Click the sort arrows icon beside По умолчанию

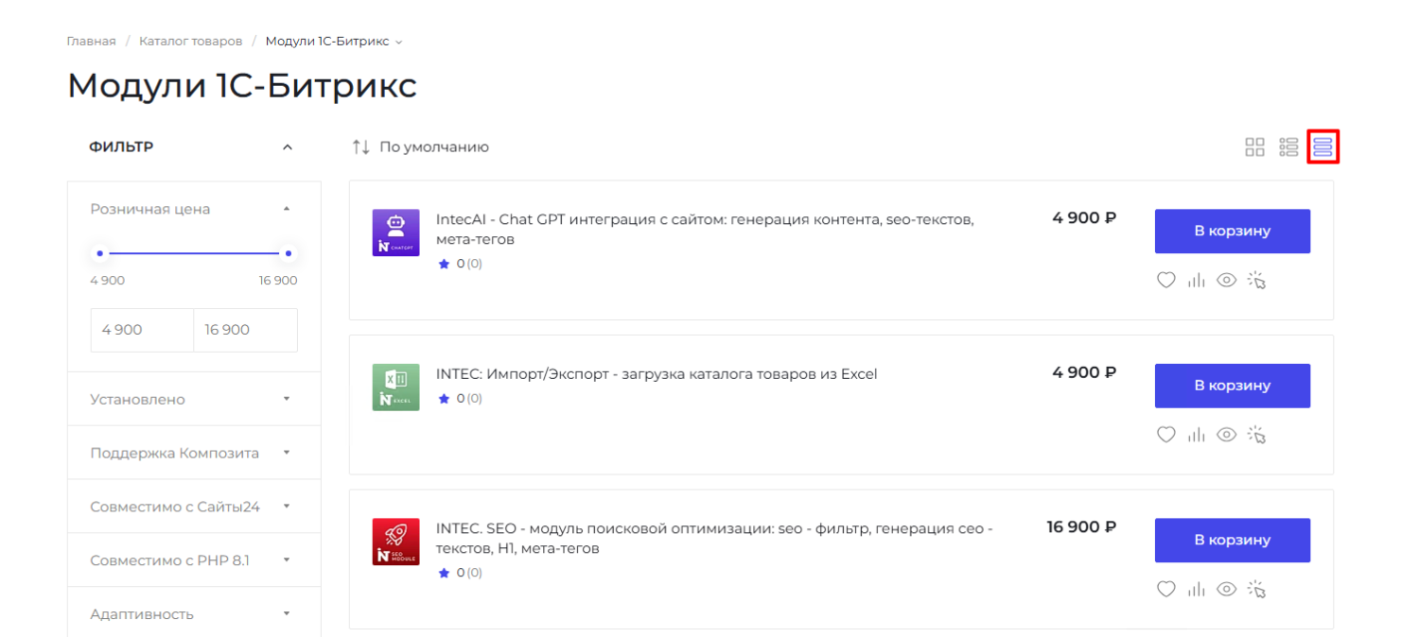point(360,147)
